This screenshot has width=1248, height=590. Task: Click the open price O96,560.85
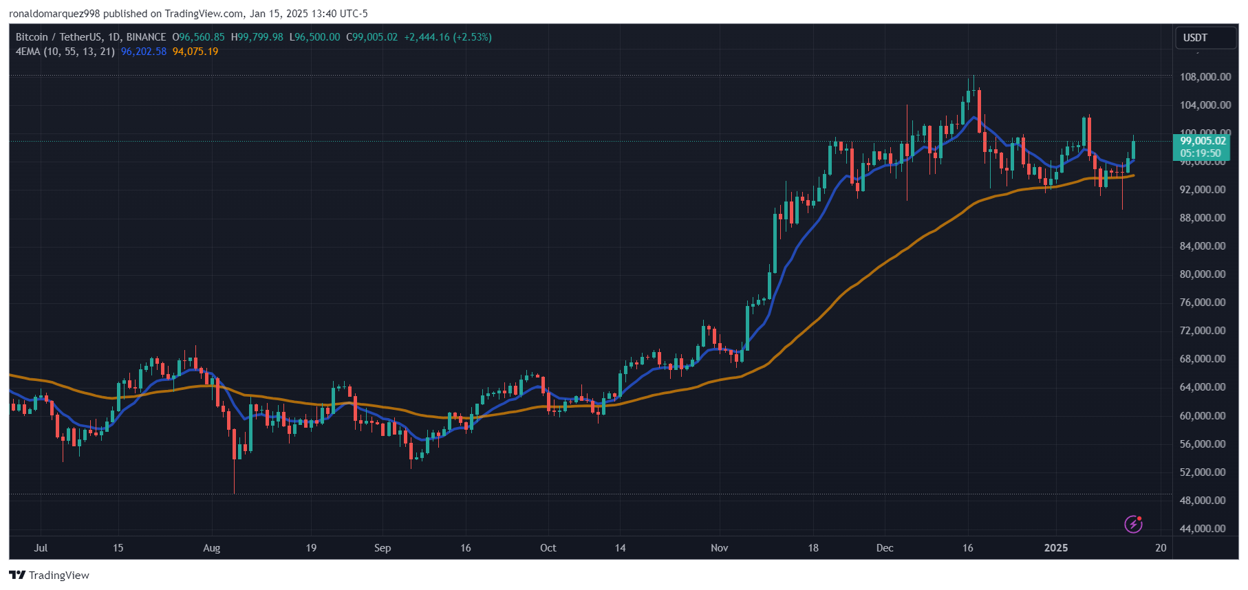point(198,37)
